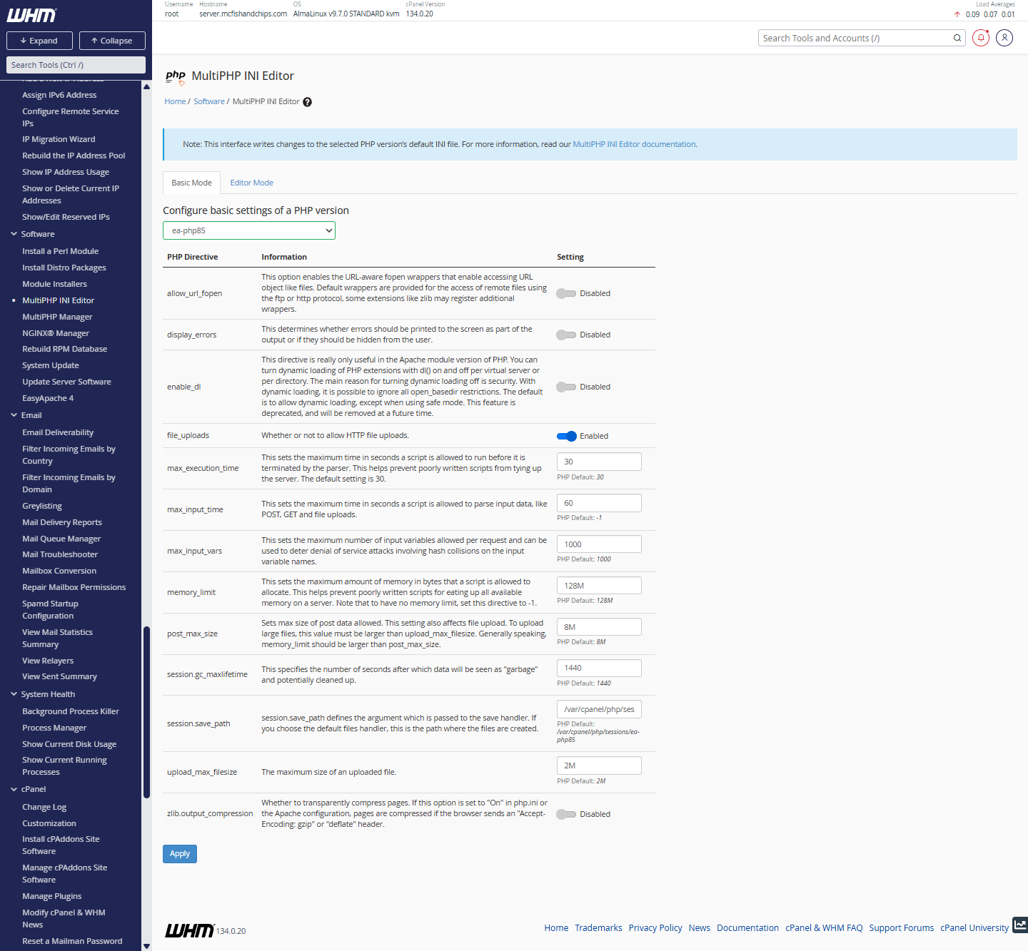Open cPanel University footer link

pos(974,928)
